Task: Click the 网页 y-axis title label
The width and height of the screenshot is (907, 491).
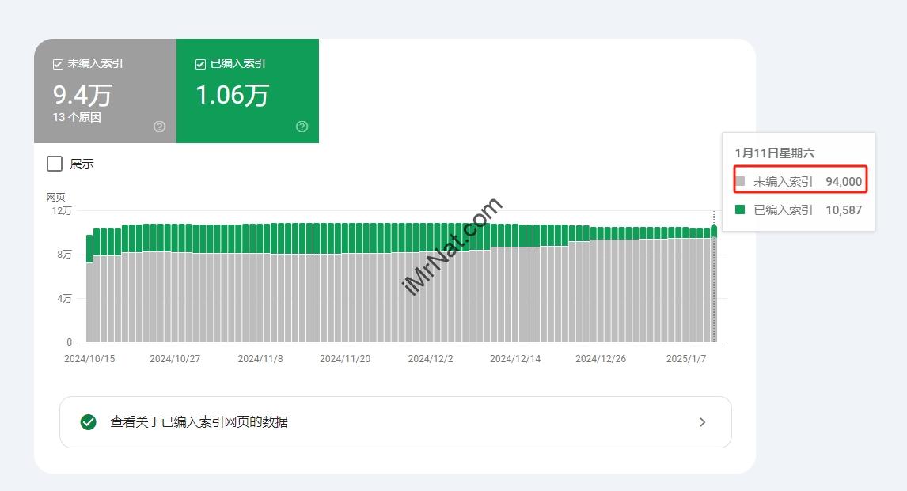Action: point(55,197)
